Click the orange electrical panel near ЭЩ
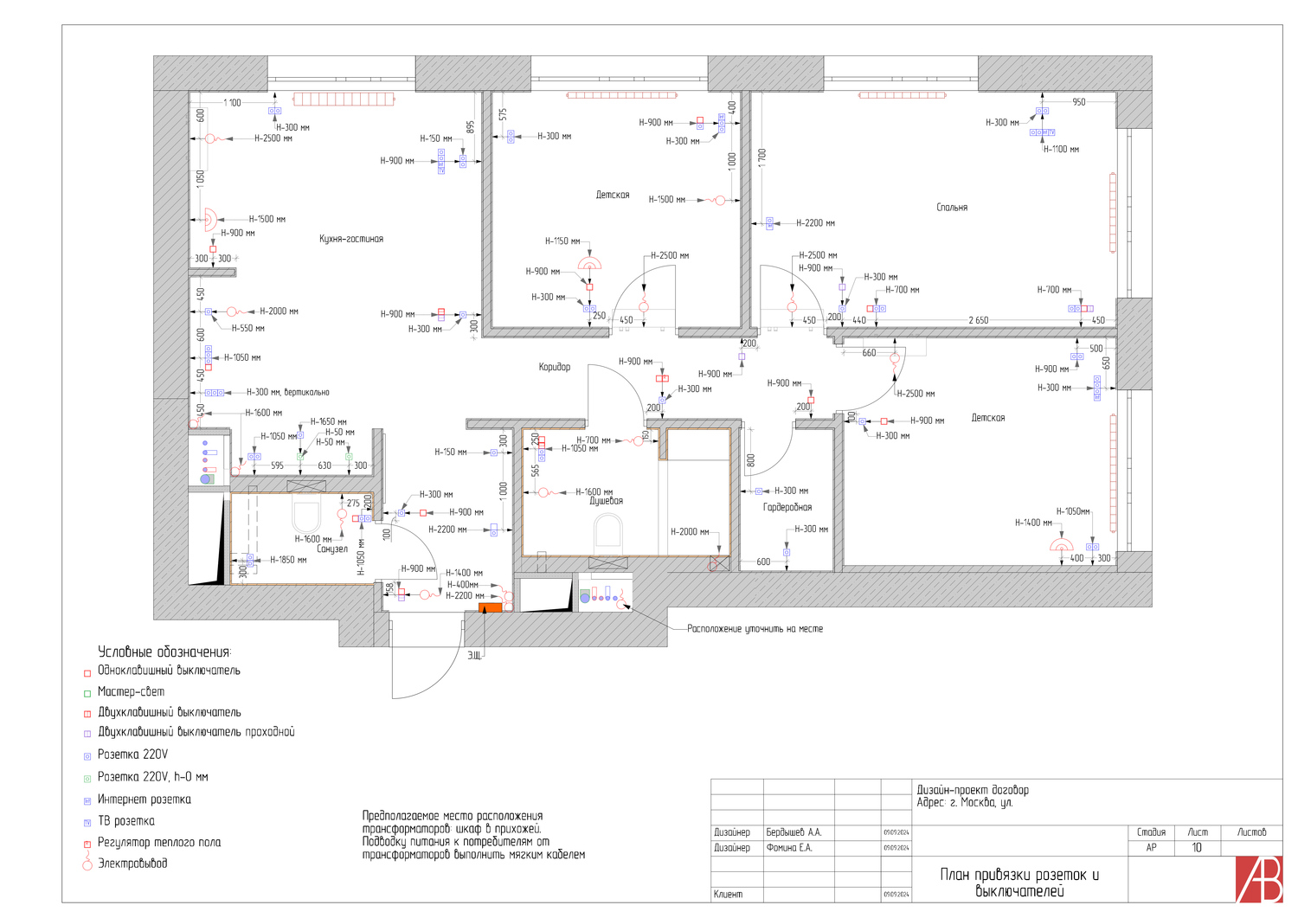1298x918 pixels. (x=491, y=608)
